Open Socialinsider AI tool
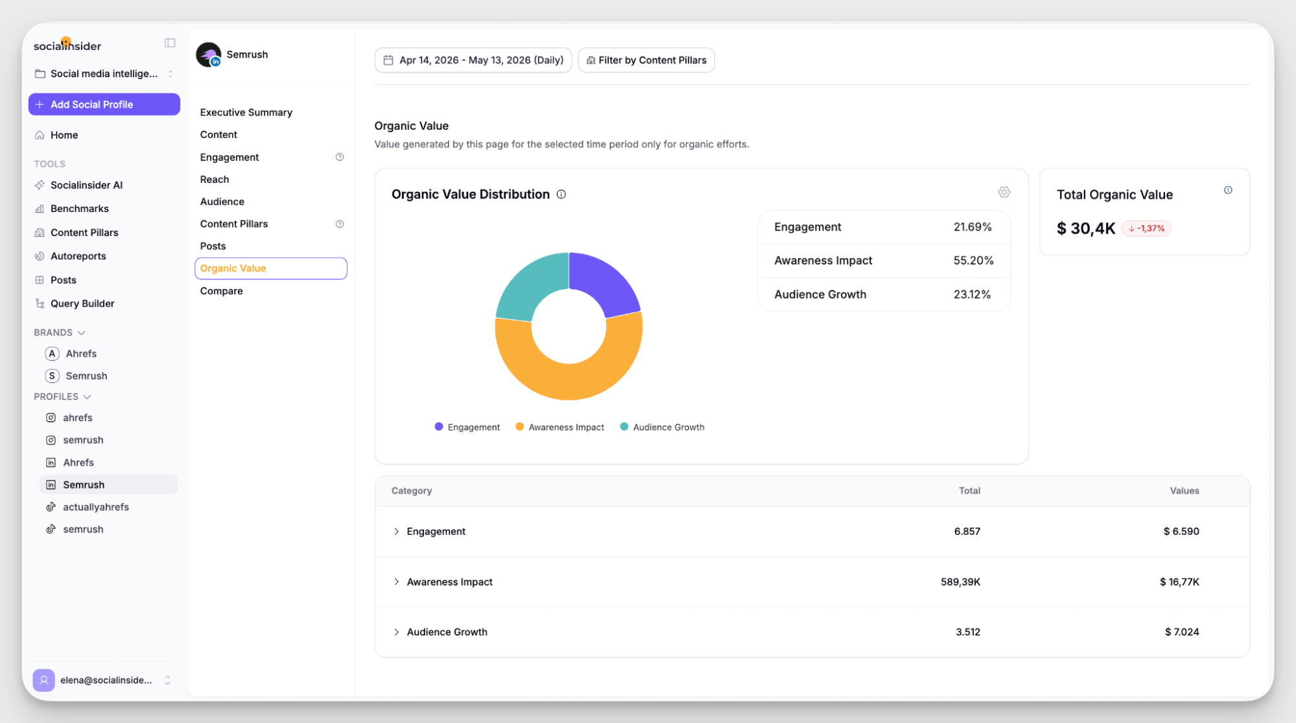Image resolution: width=1296 pixels, height=723 pixels. click(86, 185)
